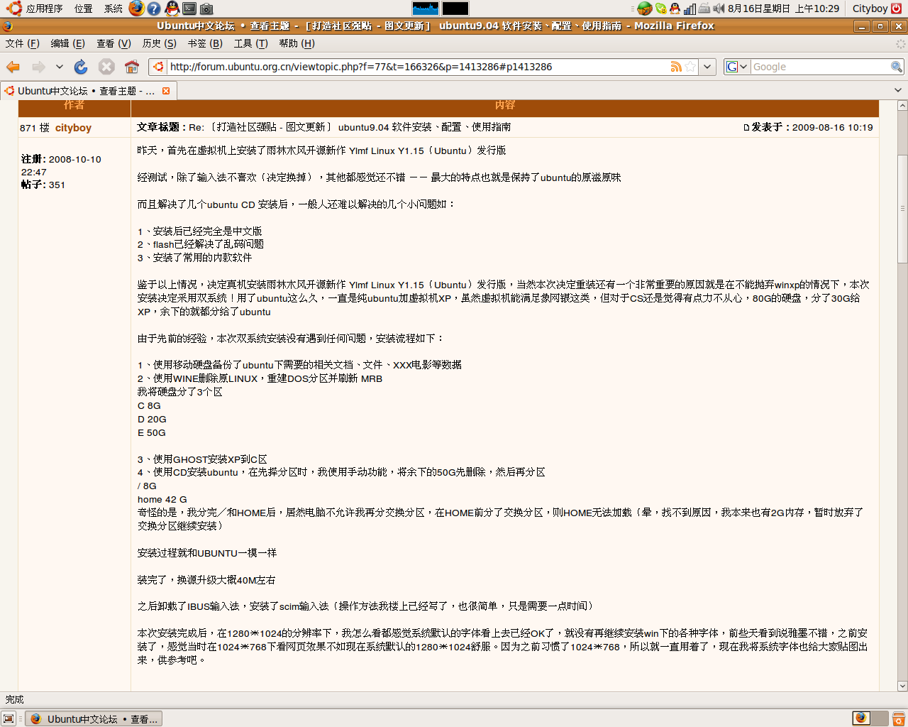Click the 文章标题 post title text

(162, 127)
